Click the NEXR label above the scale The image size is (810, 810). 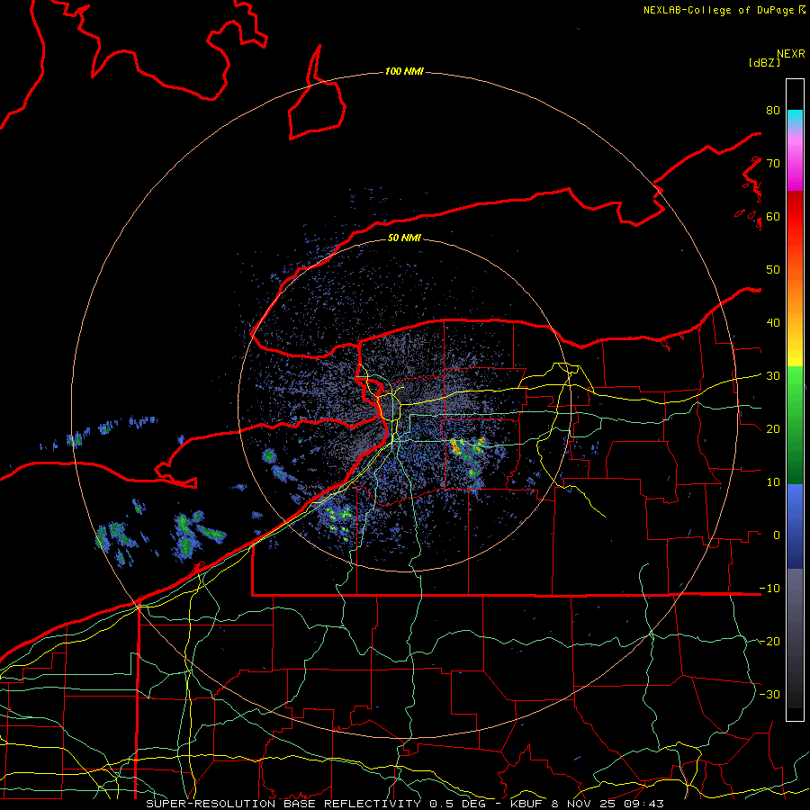point(791,54)
